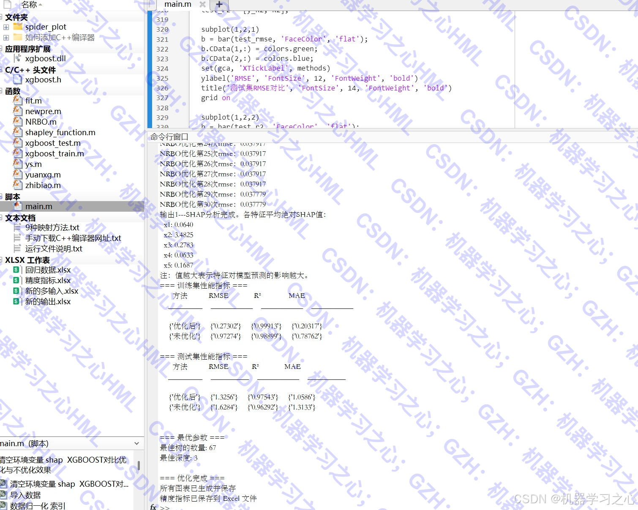The height and width of the screenshot is (510, 638).
Task: Expand the spider_plot folder tree node
Action: pyautogui.click(x=6, y=27)
